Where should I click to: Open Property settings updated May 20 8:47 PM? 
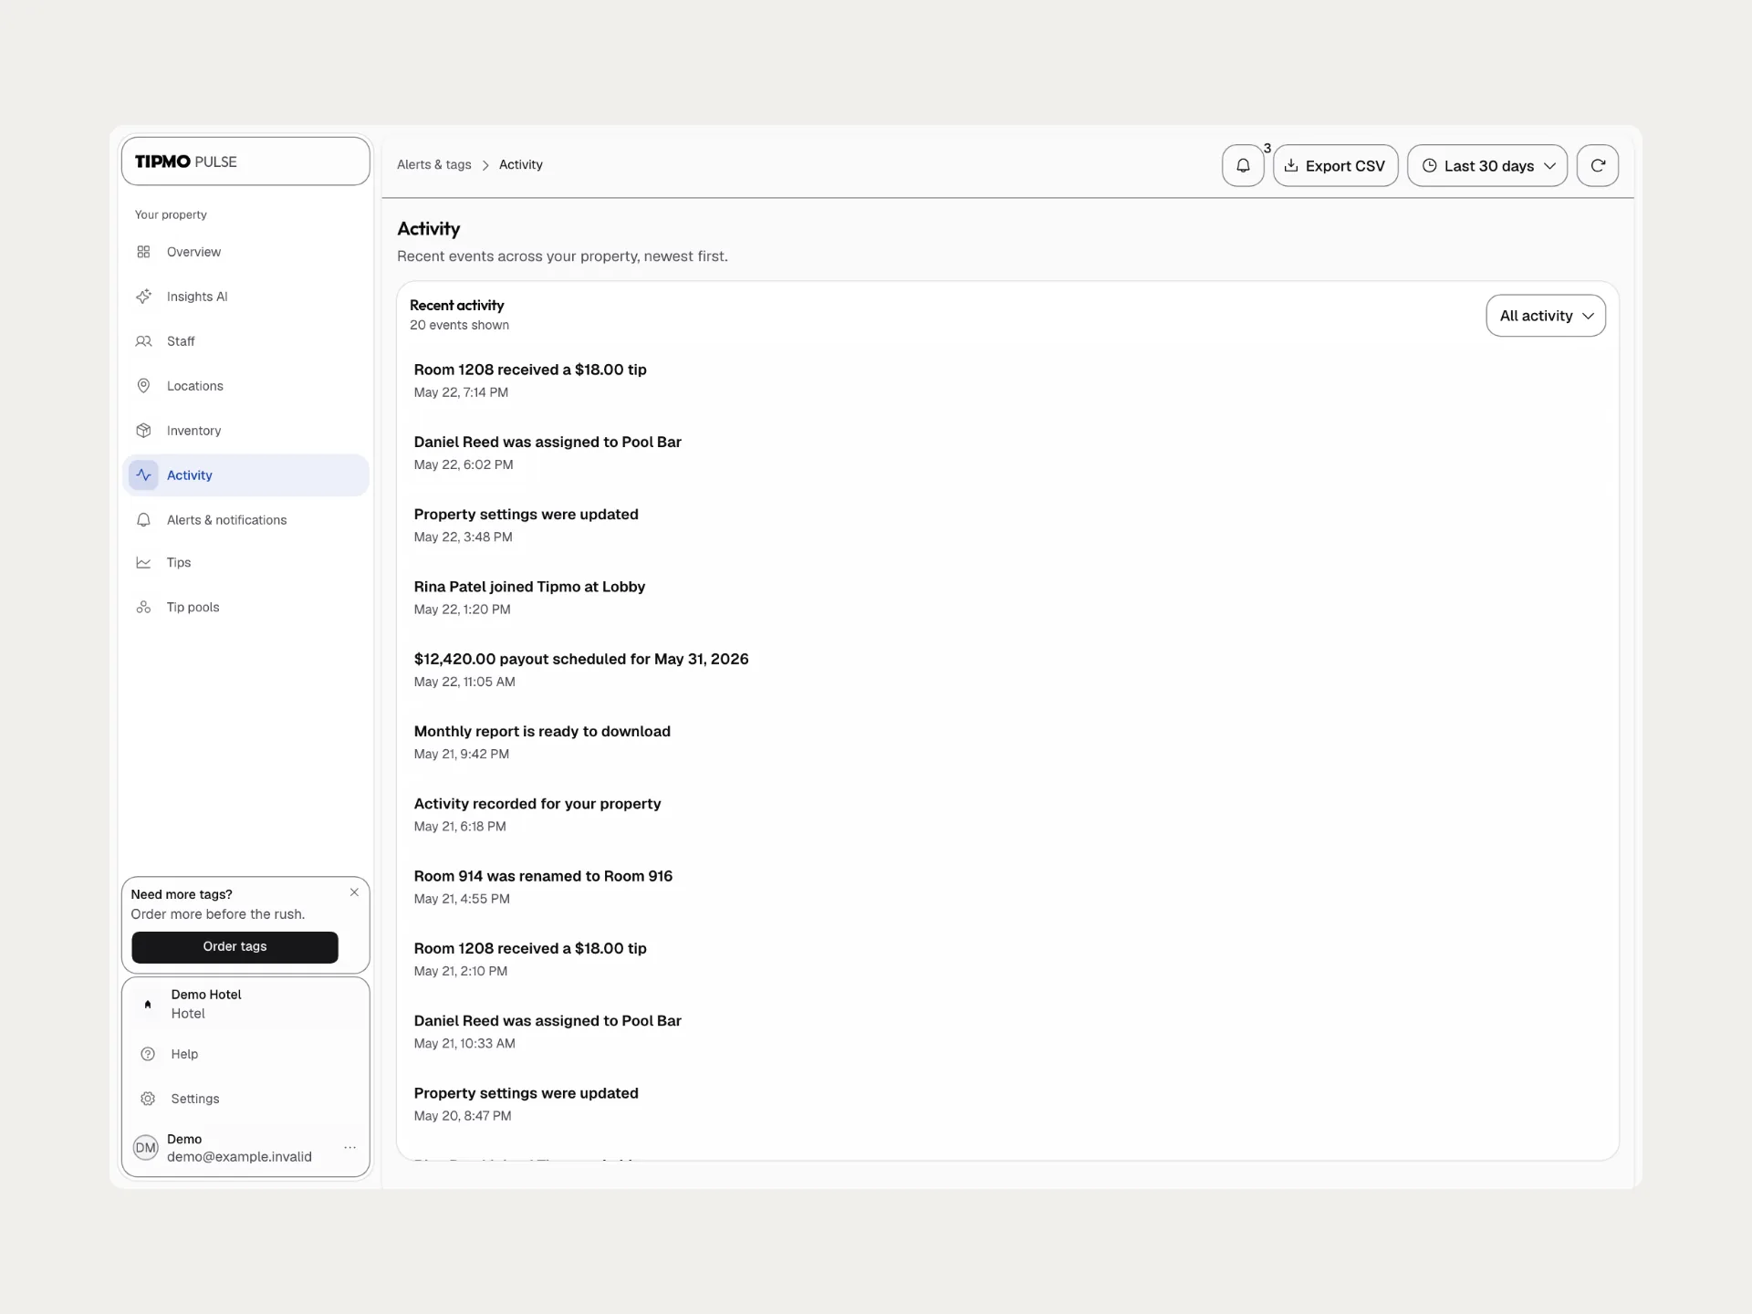point(1007,1103)
